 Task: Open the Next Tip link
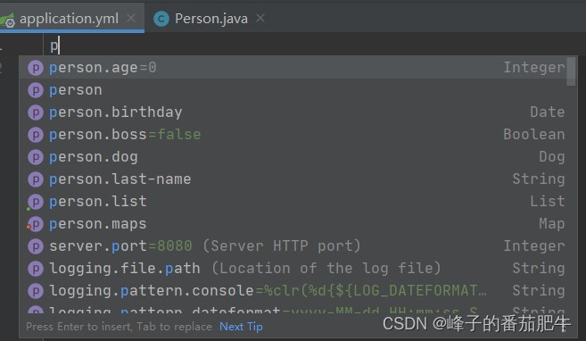241,327
